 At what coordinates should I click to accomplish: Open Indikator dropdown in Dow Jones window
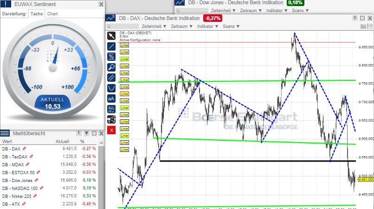277,11
